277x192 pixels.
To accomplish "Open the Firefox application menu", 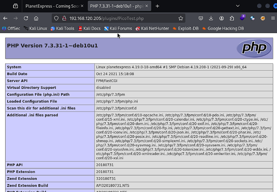I will 273,18.
